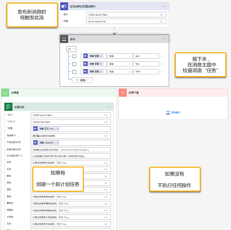231x230 pixels.
Task: Click the '如果不是' branch header
Action: pyautogui.click(x=173, y=93)
